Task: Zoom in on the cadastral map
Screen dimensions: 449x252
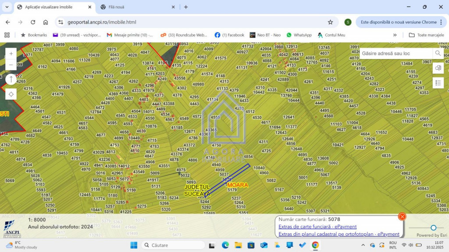Action: (x=11, y=53)
